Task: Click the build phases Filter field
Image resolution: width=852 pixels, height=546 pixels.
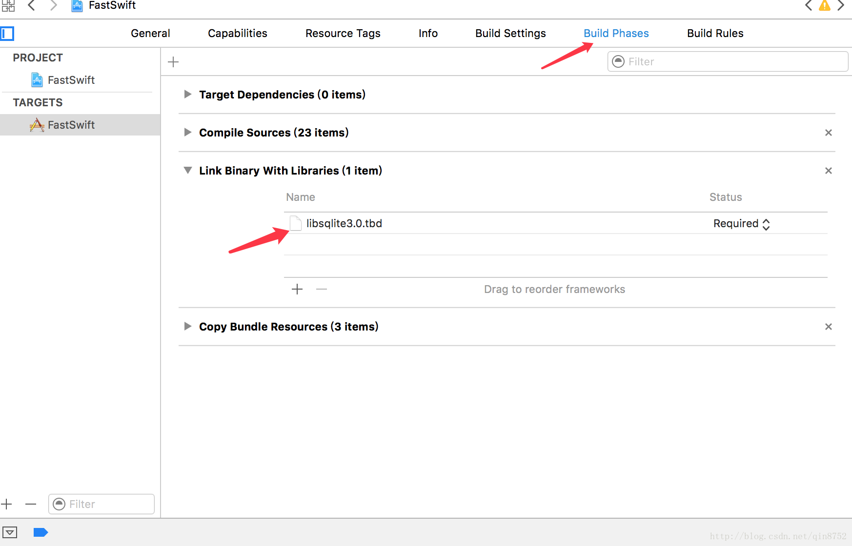Action: 728,61
